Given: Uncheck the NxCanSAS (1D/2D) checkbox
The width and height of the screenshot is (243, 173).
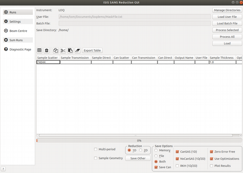Looking at the screenshot, I should pos(177,159).
